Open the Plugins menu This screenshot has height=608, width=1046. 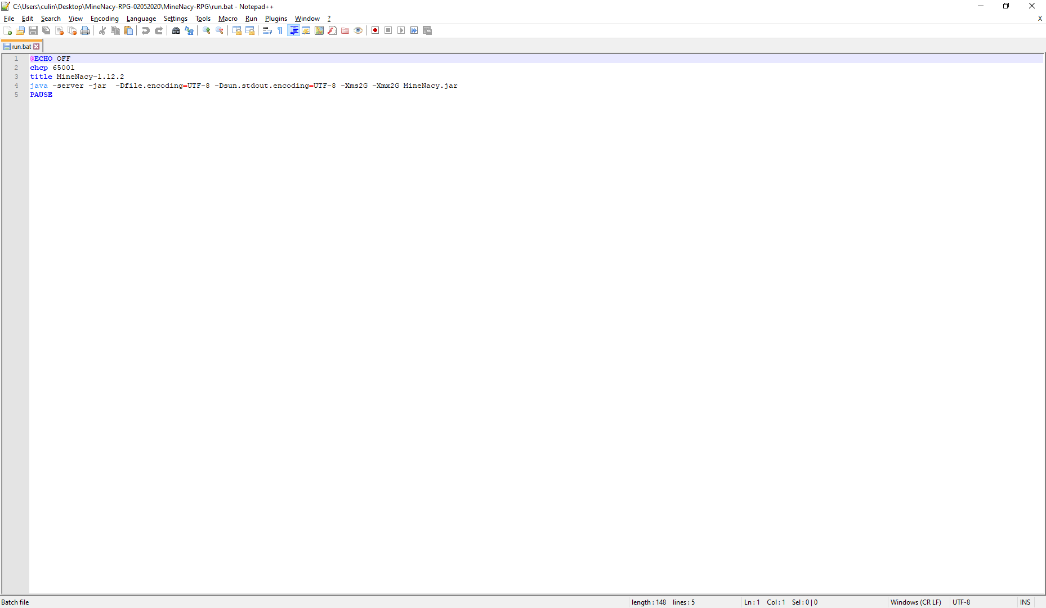(276, 19)
